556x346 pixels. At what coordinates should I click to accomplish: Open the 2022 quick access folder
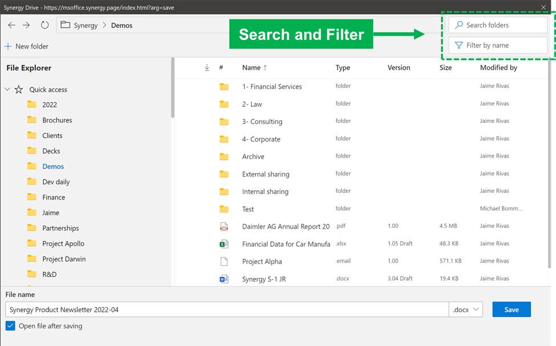pyautogui.click(x=50, y=104)
